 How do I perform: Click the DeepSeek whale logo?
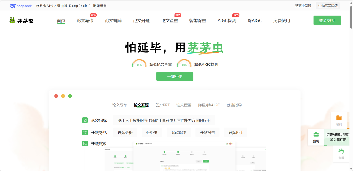tap(12, 6)
